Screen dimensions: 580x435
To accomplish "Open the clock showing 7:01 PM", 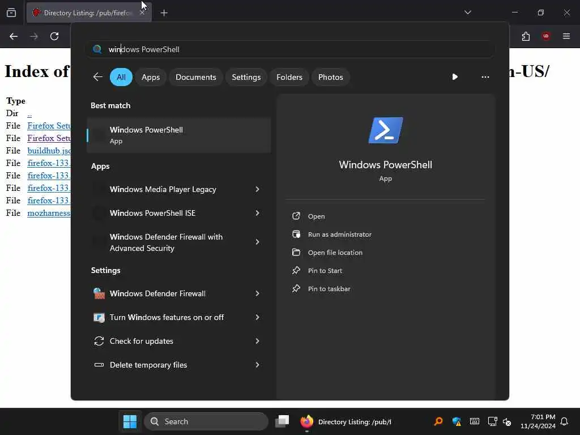I will click(538, 421).
